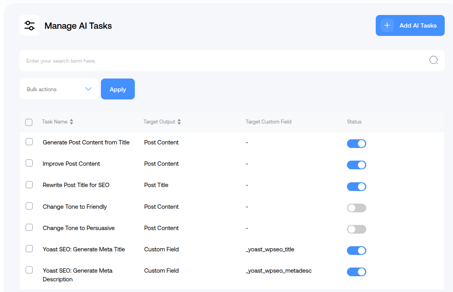Click the Bulk actions chevron arrow
Image resolution: width=453 pixels, height=292 pixels.
pyautogui.click(x=88, y=89)
